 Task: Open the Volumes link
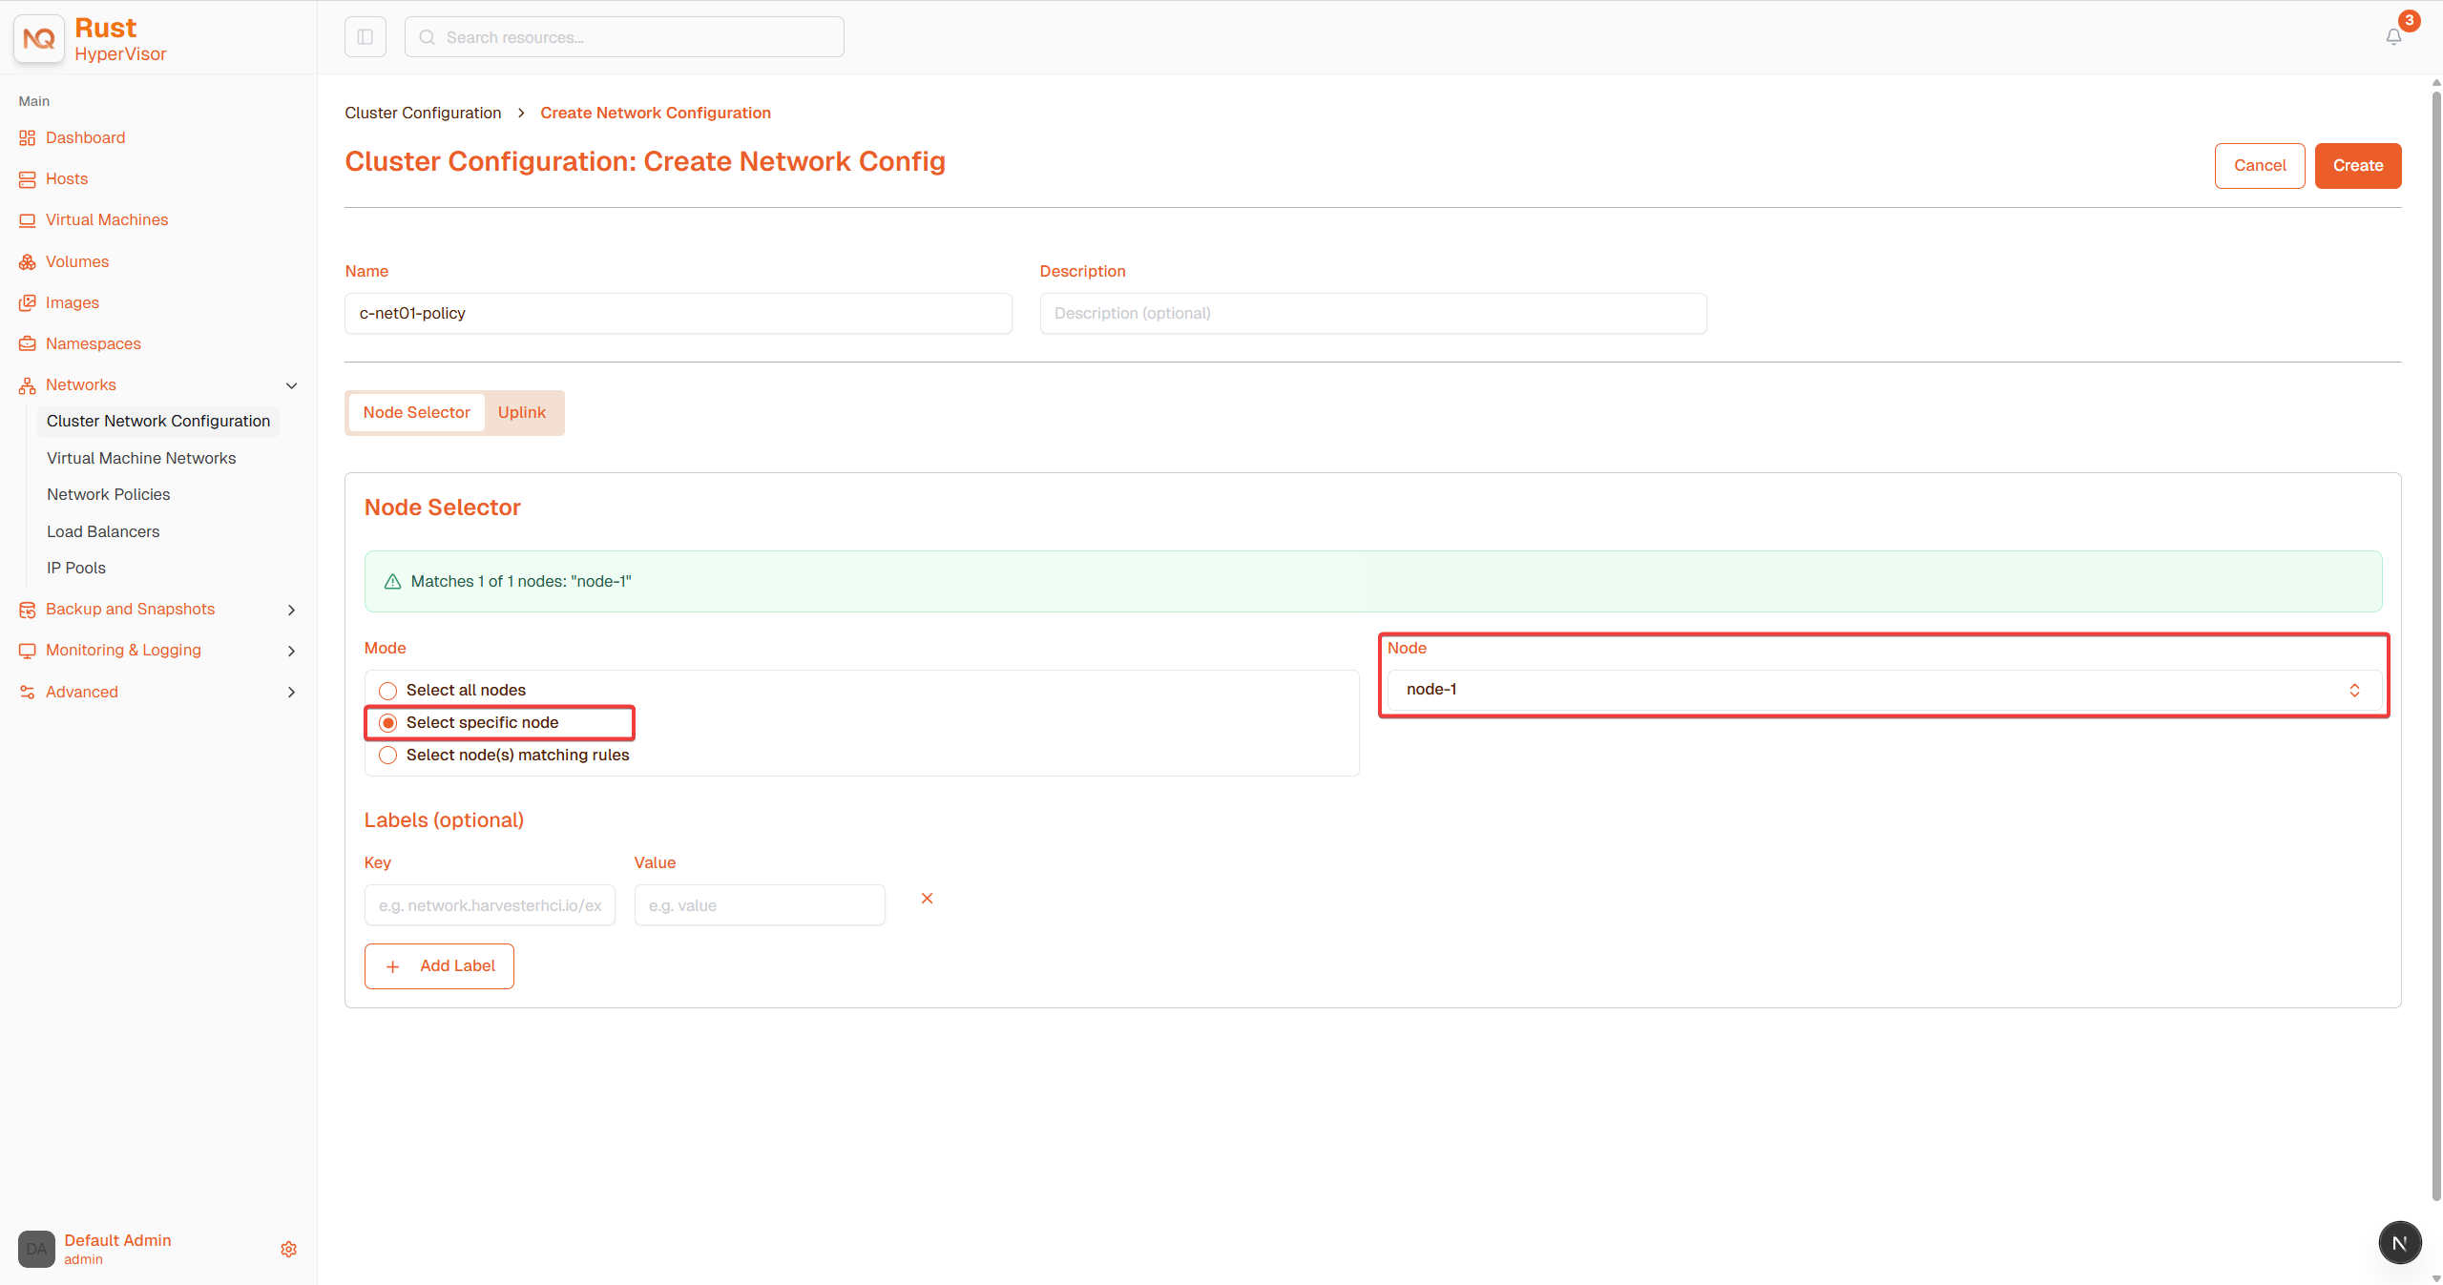pos(77,261)
